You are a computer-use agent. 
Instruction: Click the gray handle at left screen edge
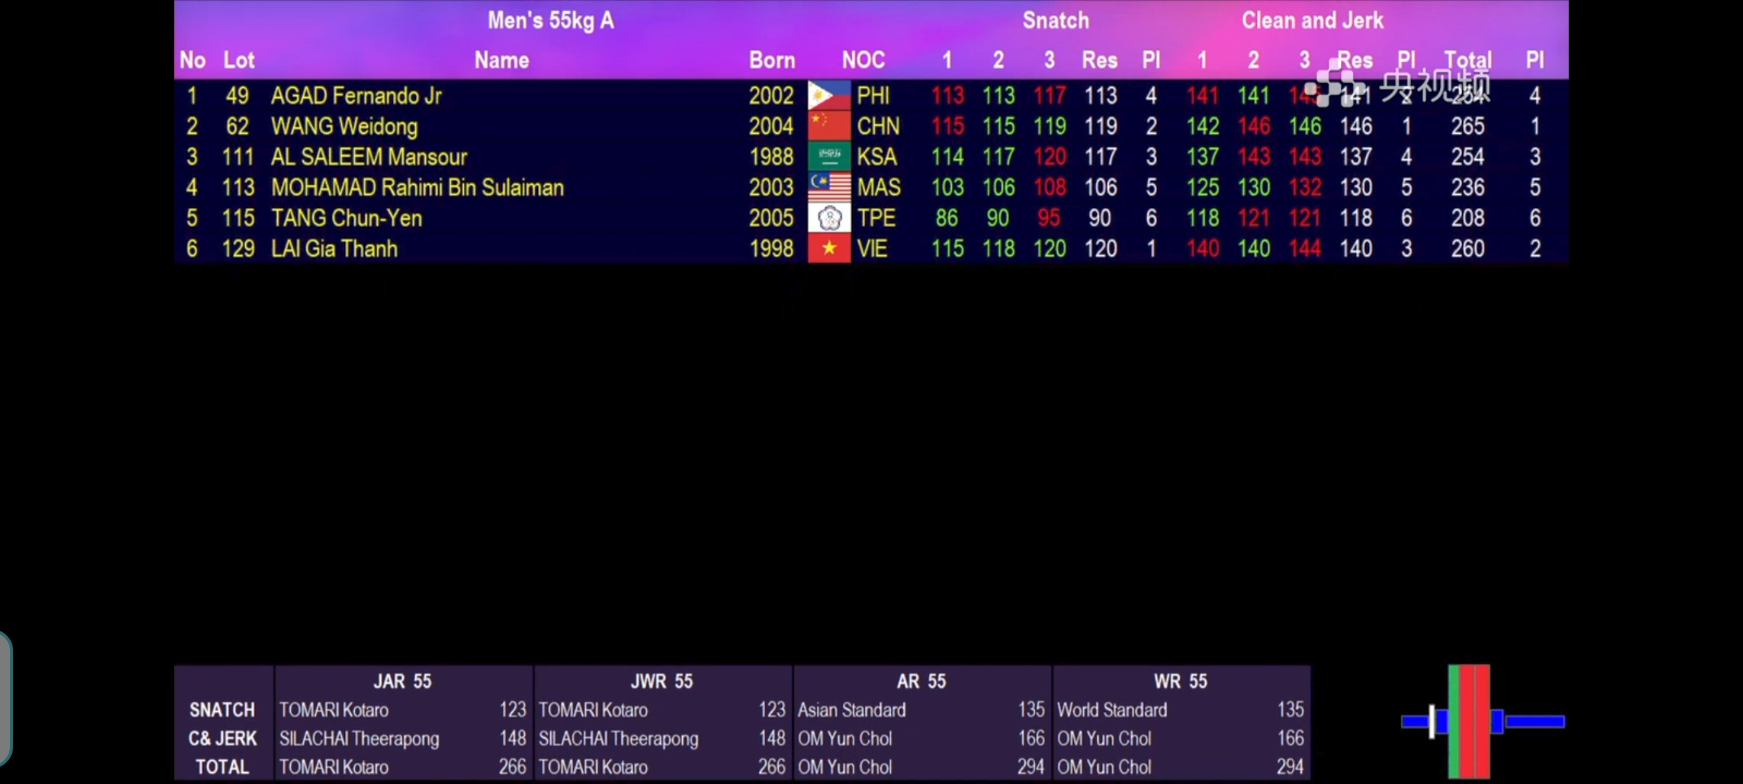(6, 698)
